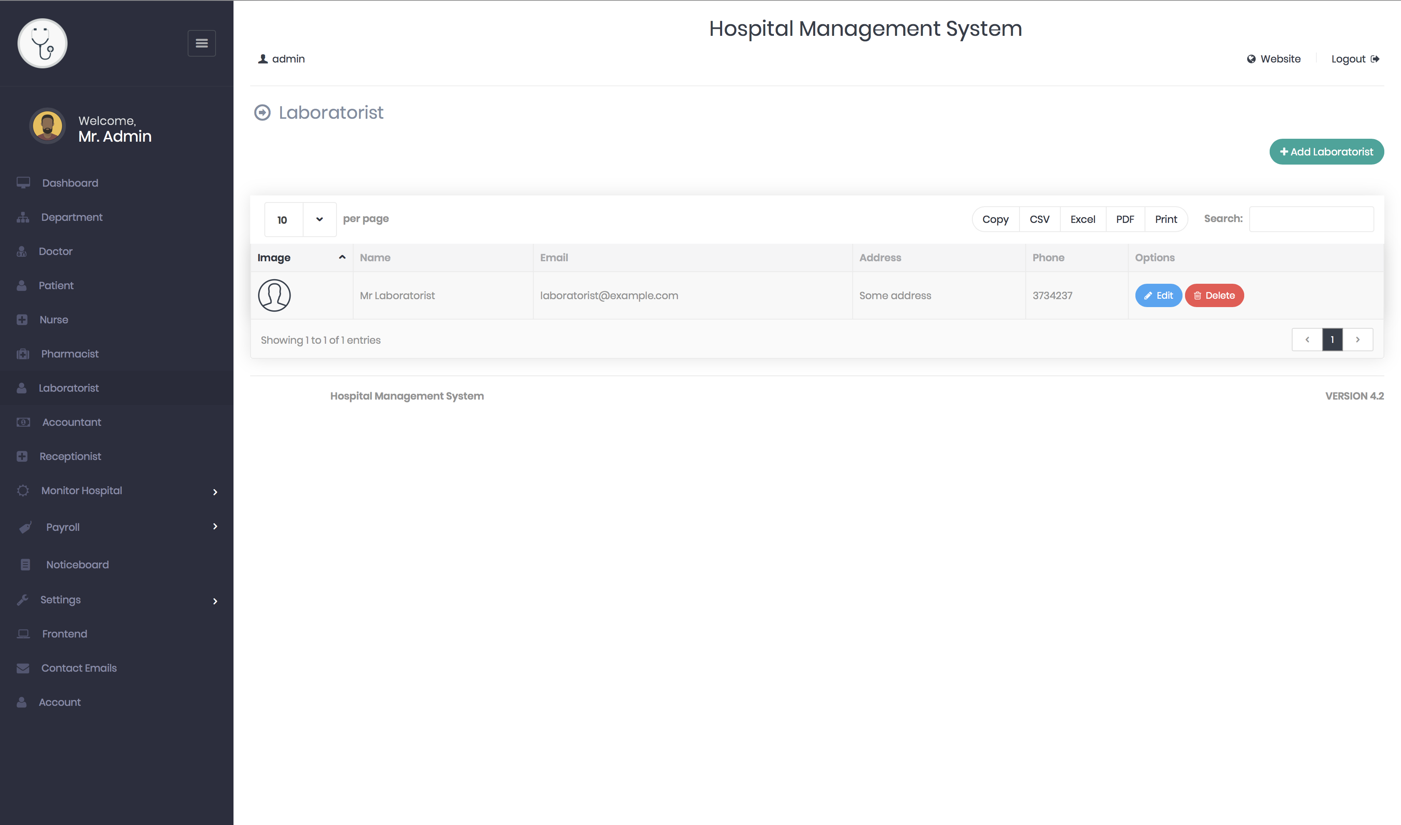Click the admin user icon in header
The width and height of the screenshot is (1401, 825).
tap(263, 59)
